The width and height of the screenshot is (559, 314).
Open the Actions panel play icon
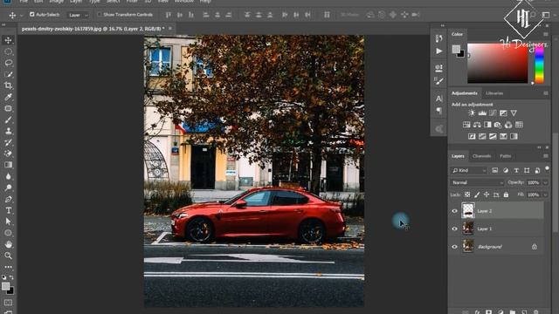click(x=439, y=51)
